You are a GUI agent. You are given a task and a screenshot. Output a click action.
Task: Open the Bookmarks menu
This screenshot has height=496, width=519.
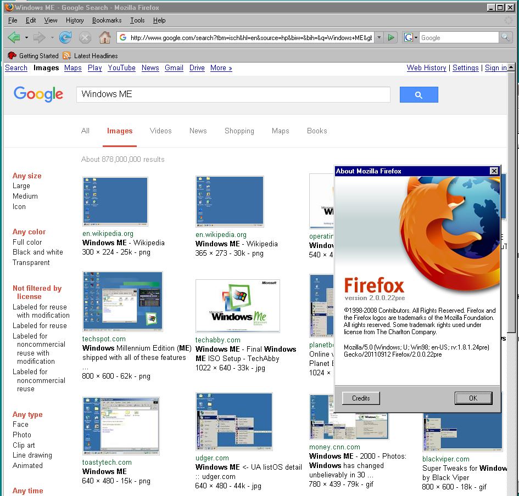[x=107, y=20]
